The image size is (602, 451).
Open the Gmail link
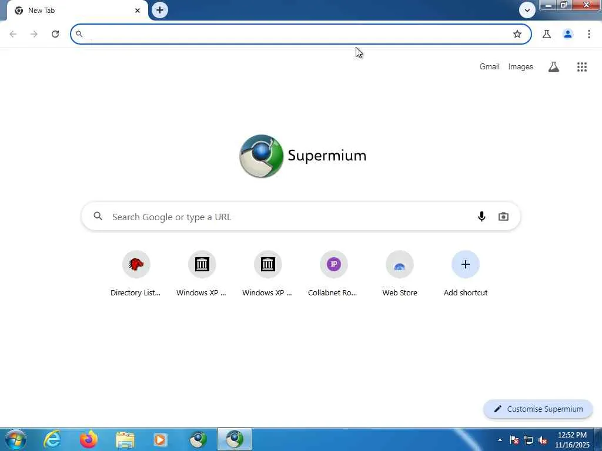point(489,67)
